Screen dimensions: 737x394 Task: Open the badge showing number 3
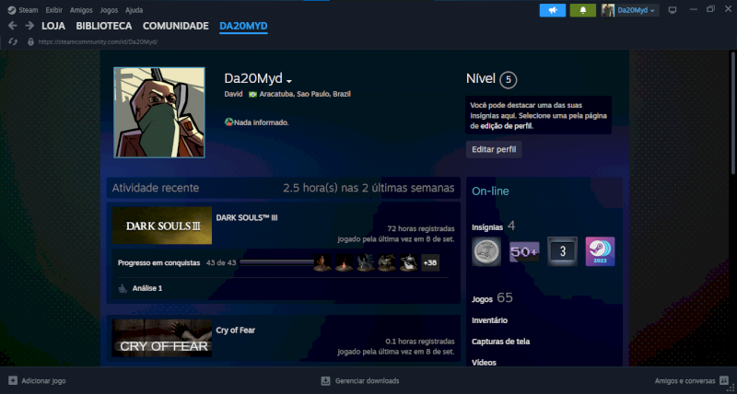(x=562, y=251)
